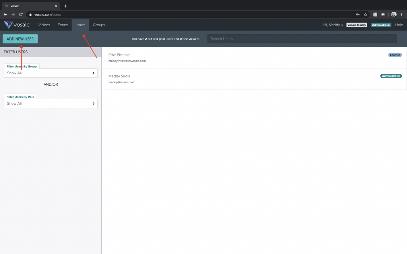Go back using the browser back arrow
The height and width of the screenshot is (254, 407).
click(x=5, y=14)
